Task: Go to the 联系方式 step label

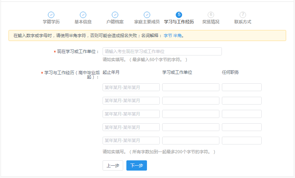Action: pos(243,22)
